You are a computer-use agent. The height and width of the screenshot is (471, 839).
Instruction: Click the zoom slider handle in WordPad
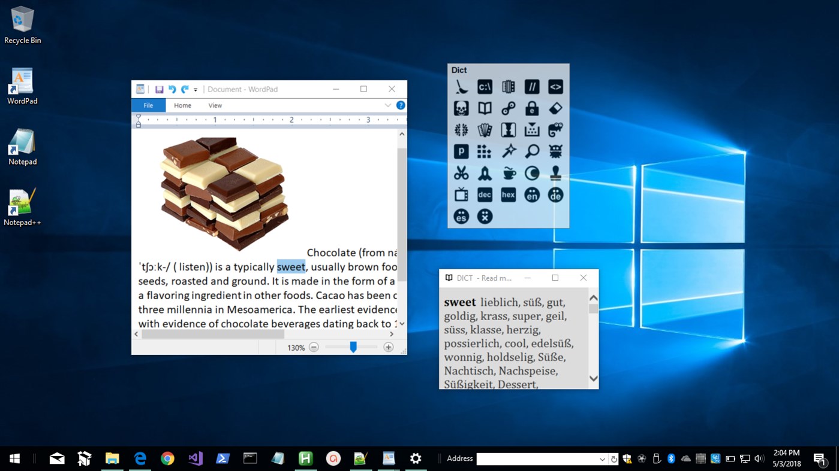(353, 347)
